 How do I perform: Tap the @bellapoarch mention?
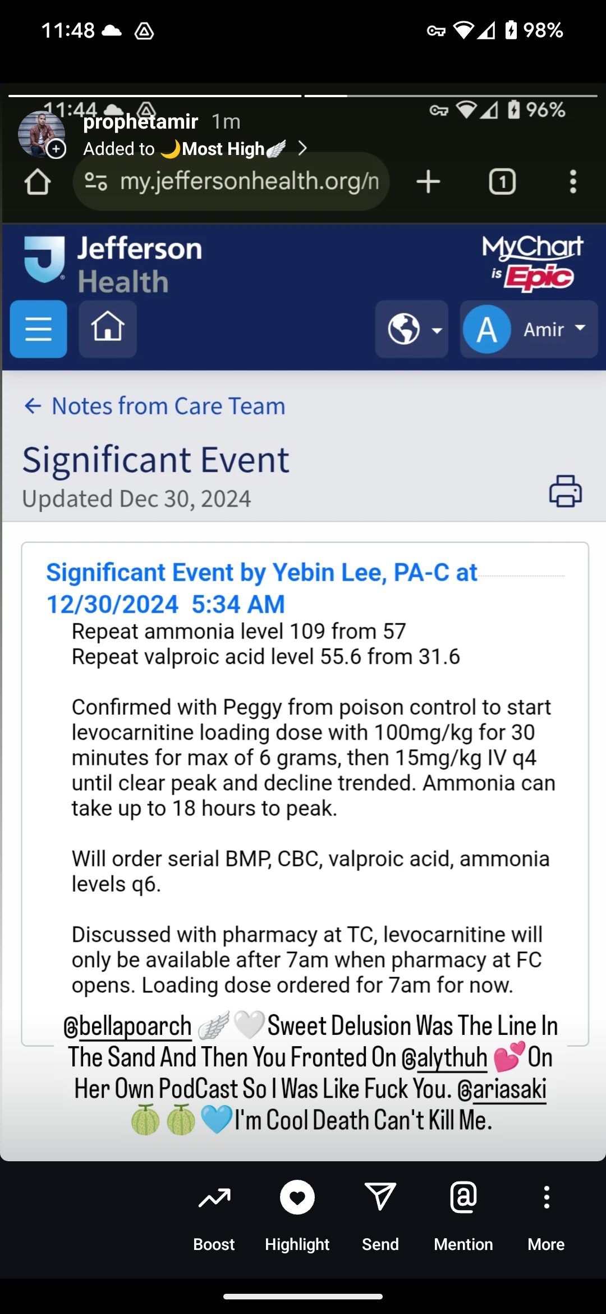pos(127,1026)
